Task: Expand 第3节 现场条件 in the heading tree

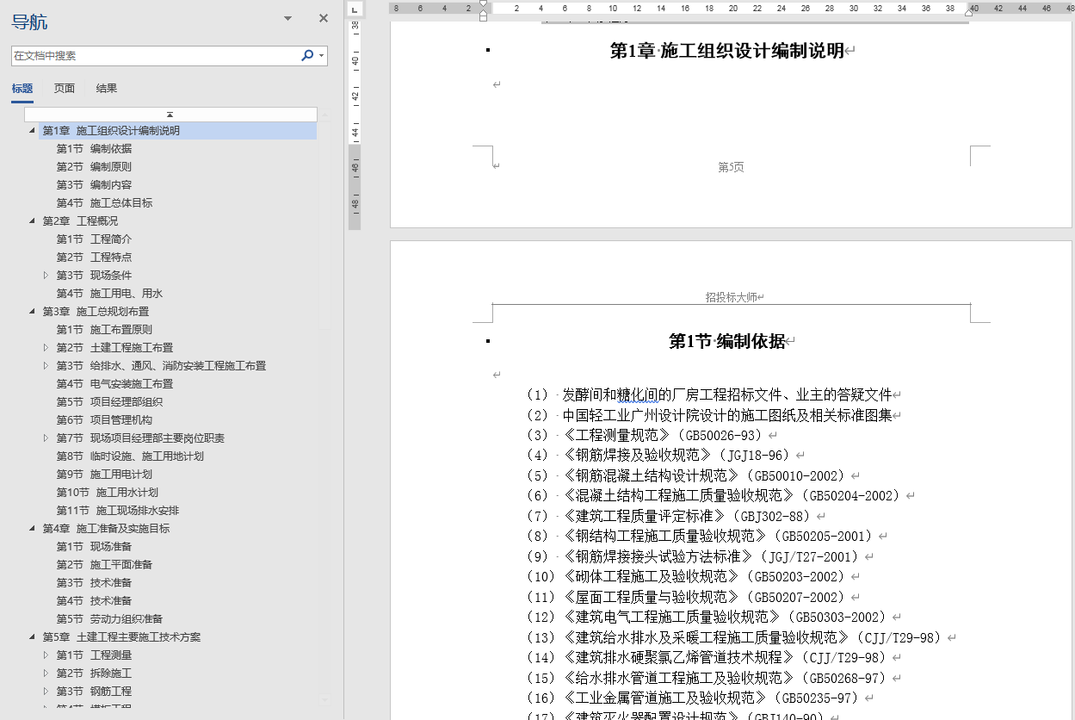Action: point(47,275)
